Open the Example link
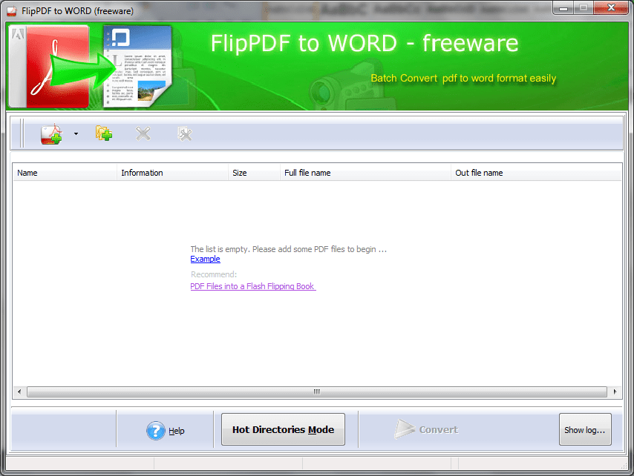This screenshot has height=476, width=634. click(205, 259)
